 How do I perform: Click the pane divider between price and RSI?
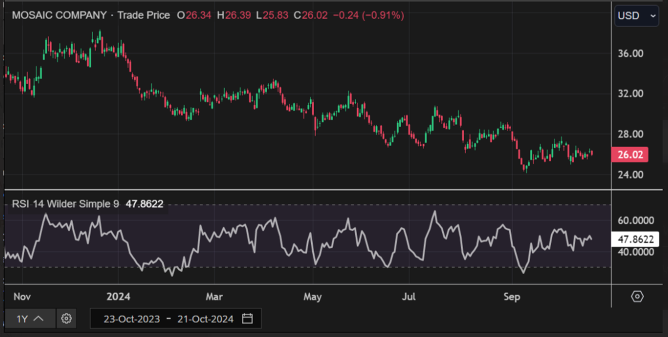307,190
